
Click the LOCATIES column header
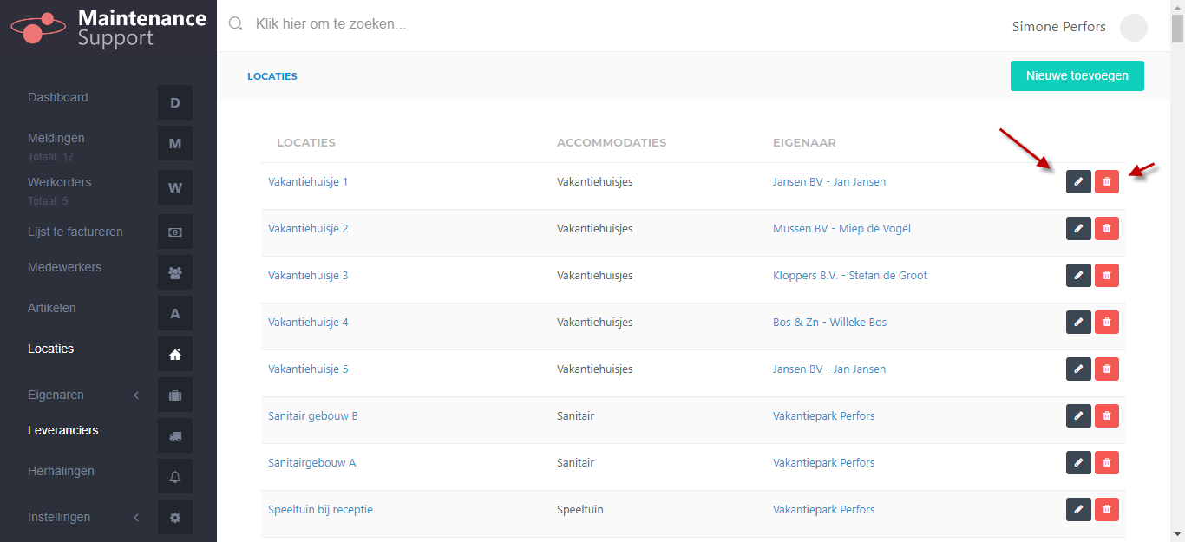[306, 143]
